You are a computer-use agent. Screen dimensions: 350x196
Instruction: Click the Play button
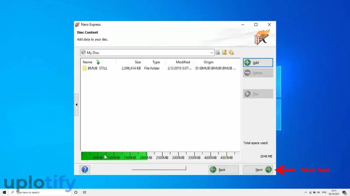click(258, 94)
